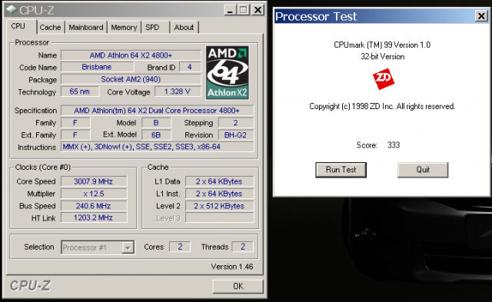This screenshot has width=492, height=302.
Task: Click the Model value B
Action: (x=156, y=123)
